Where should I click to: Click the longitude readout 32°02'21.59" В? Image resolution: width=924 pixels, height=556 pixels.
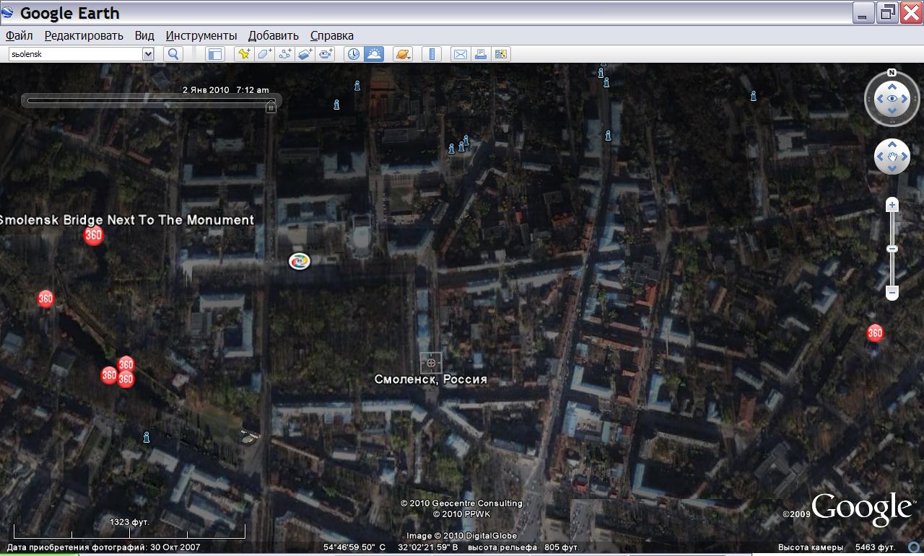tap(427, 547)
